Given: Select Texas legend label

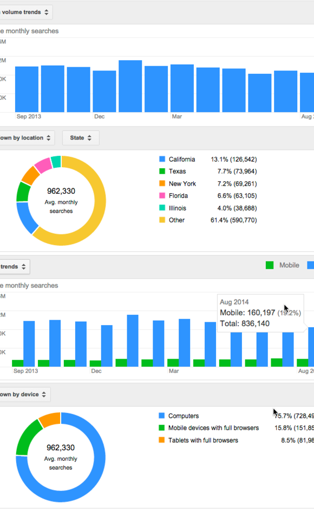Looking at the screenshot, I should (178, 171).
